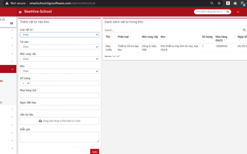247x154 pixels.
Task: Click the Not secure warning icon
Action: point(7,3)
